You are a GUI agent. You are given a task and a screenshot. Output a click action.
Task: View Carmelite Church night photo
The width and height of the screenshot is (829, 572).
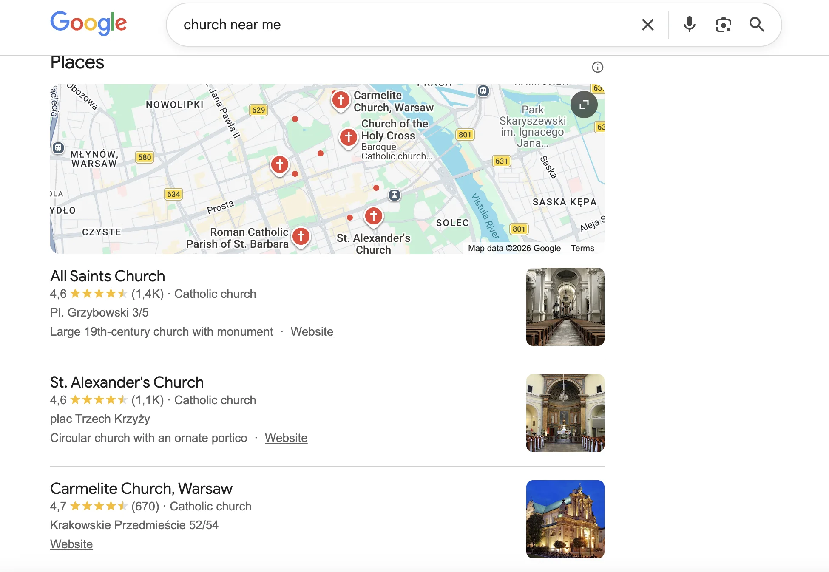click(565, 519)
